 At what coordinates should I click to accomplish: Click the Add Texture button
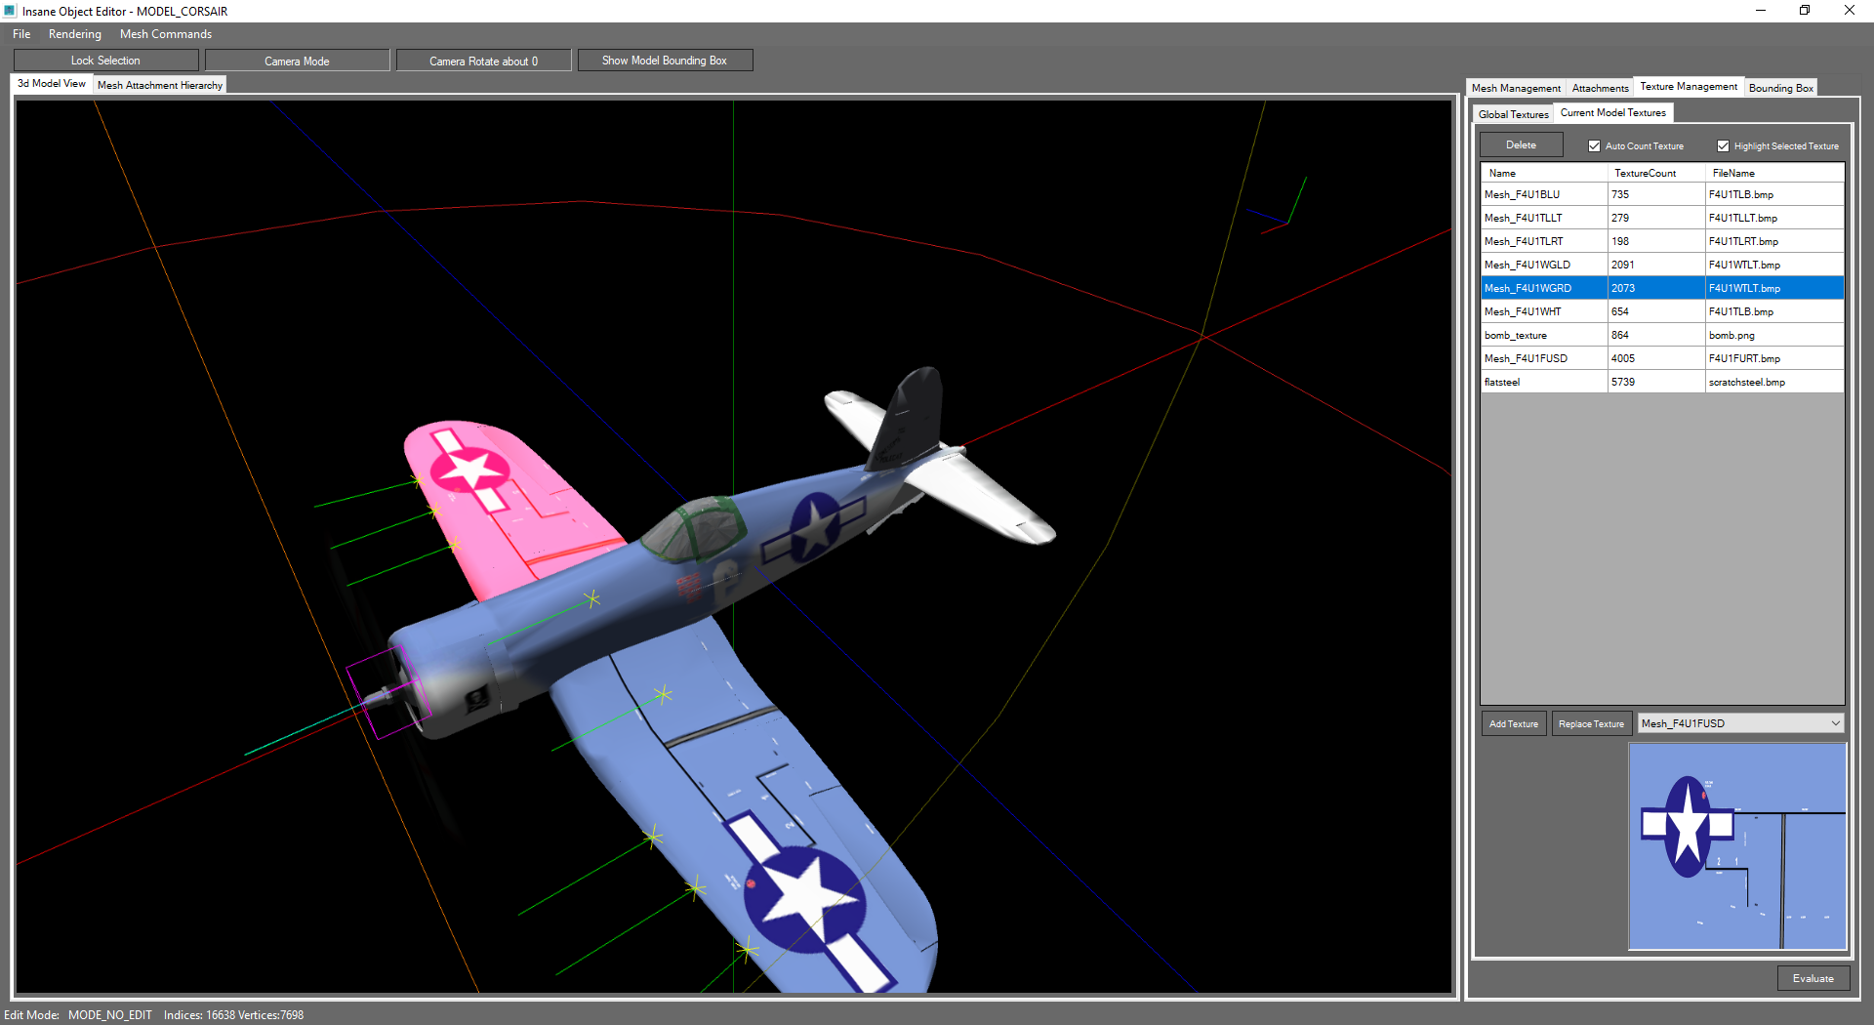(1514, 723)
